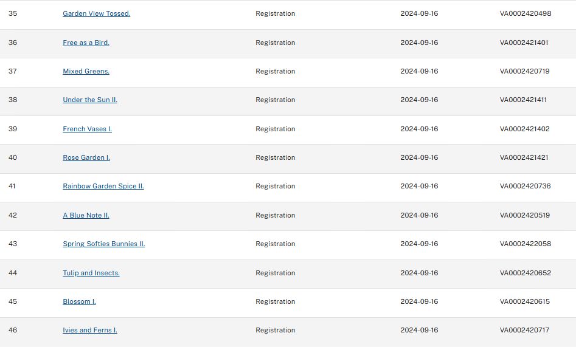This screenshot has height=347, width=576.
Task: Open Rainbow Garden Spice II record
Action: tap(103, 186)
